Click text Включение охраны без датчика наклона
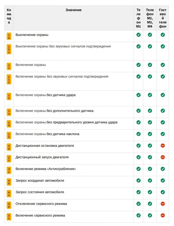The width and height of the screenshot is (174, 226). click(47, 134)
